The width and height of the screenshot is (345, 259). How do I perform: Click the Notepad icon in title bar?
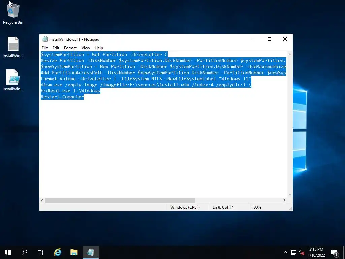pos(45,39)
